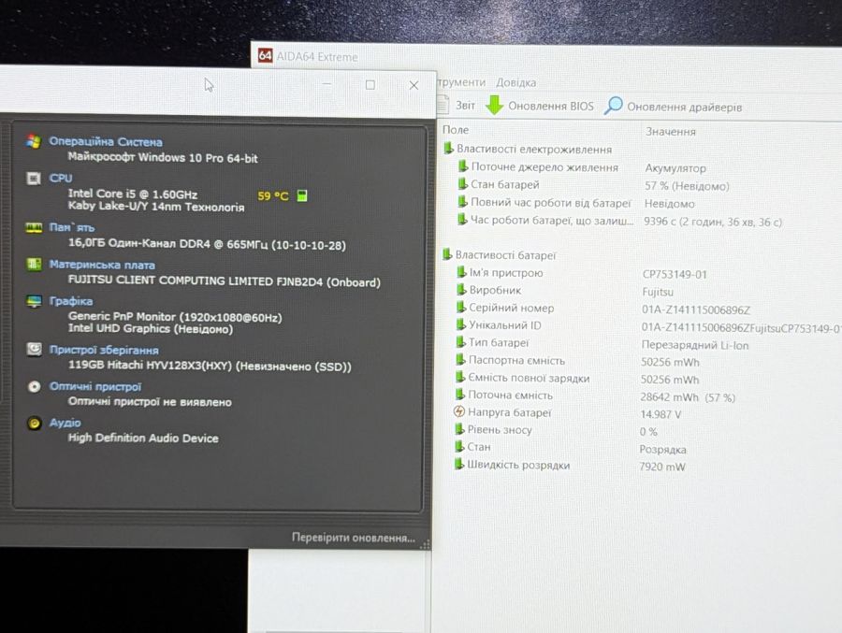This screenshot has width=842, height=633.
Task: Click battery icon next to Рівень зносу
Action: pos(459,429)
